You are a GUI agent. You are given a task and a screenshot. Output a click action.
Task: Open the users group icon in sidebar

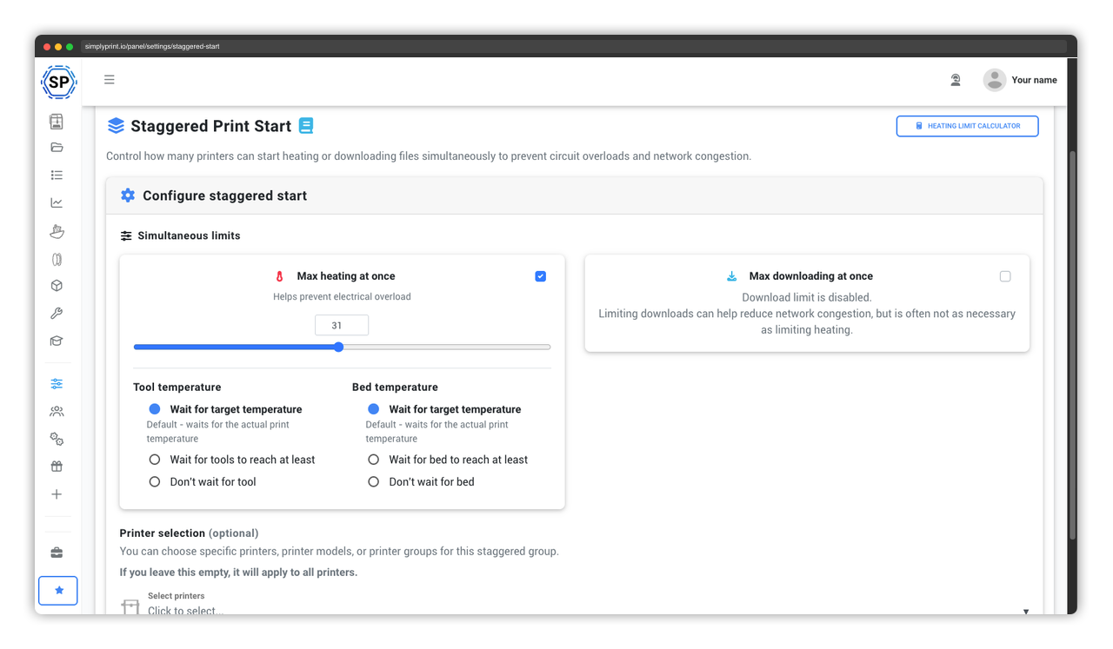(x=57, y=411)
